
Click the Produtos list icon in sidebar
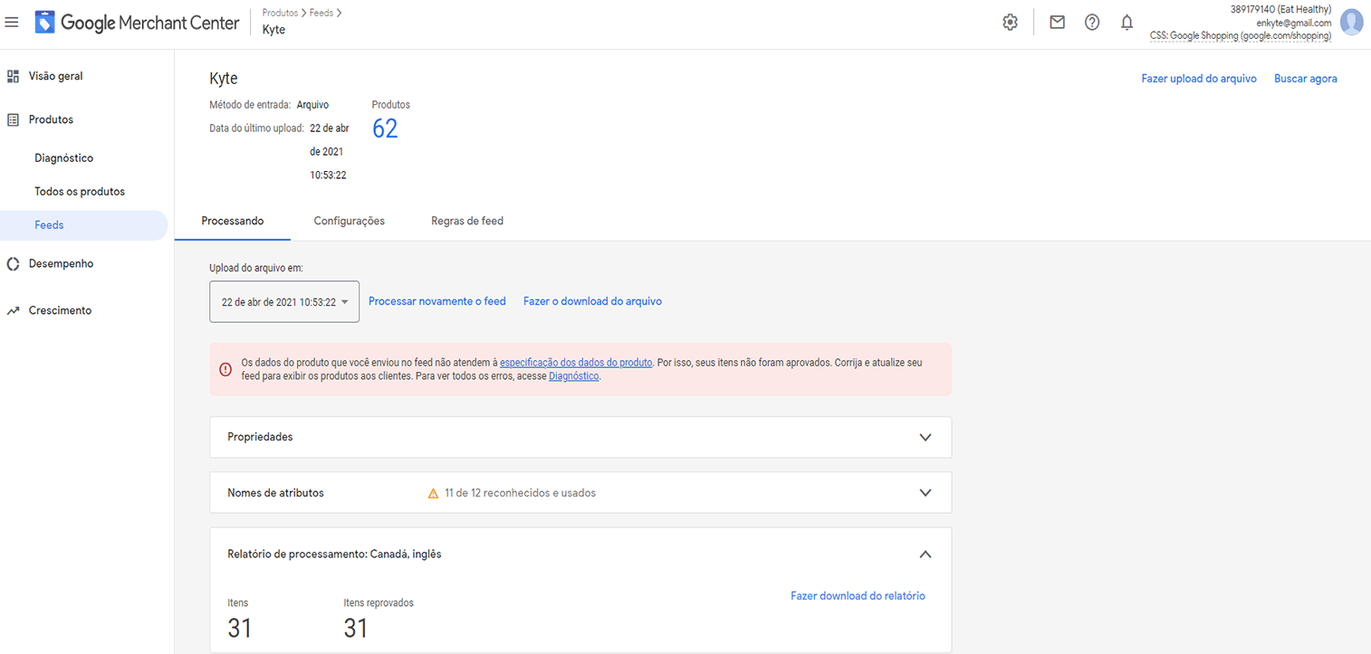13,119
